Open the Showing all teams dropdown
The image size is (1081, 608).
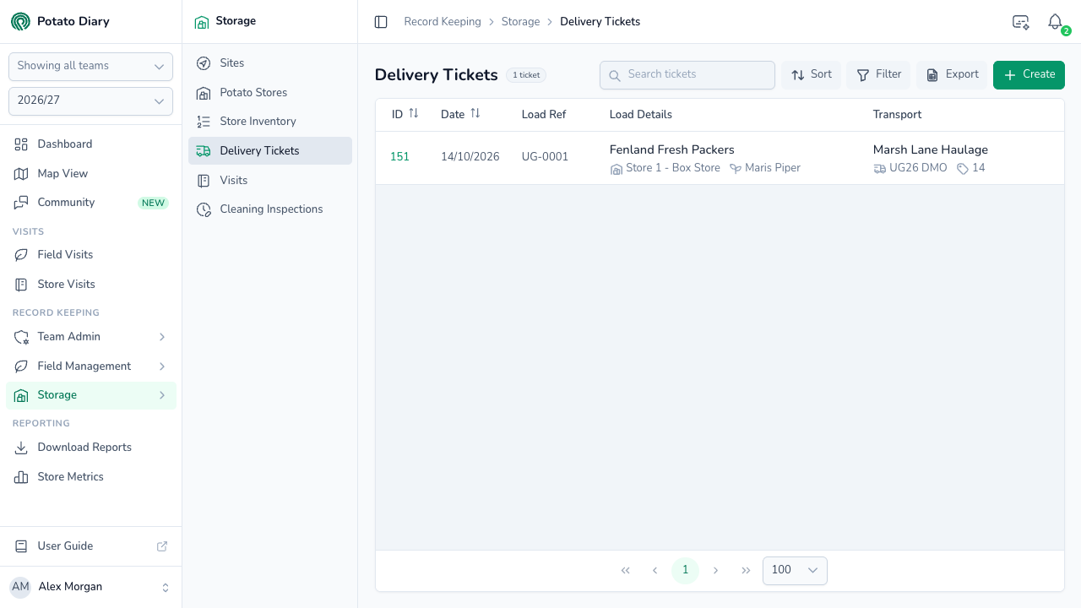click(90, 66)
